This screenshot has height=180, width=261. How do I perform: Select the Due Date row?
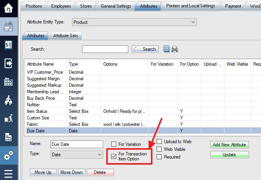pyautogui.click(x=142, y=131)
